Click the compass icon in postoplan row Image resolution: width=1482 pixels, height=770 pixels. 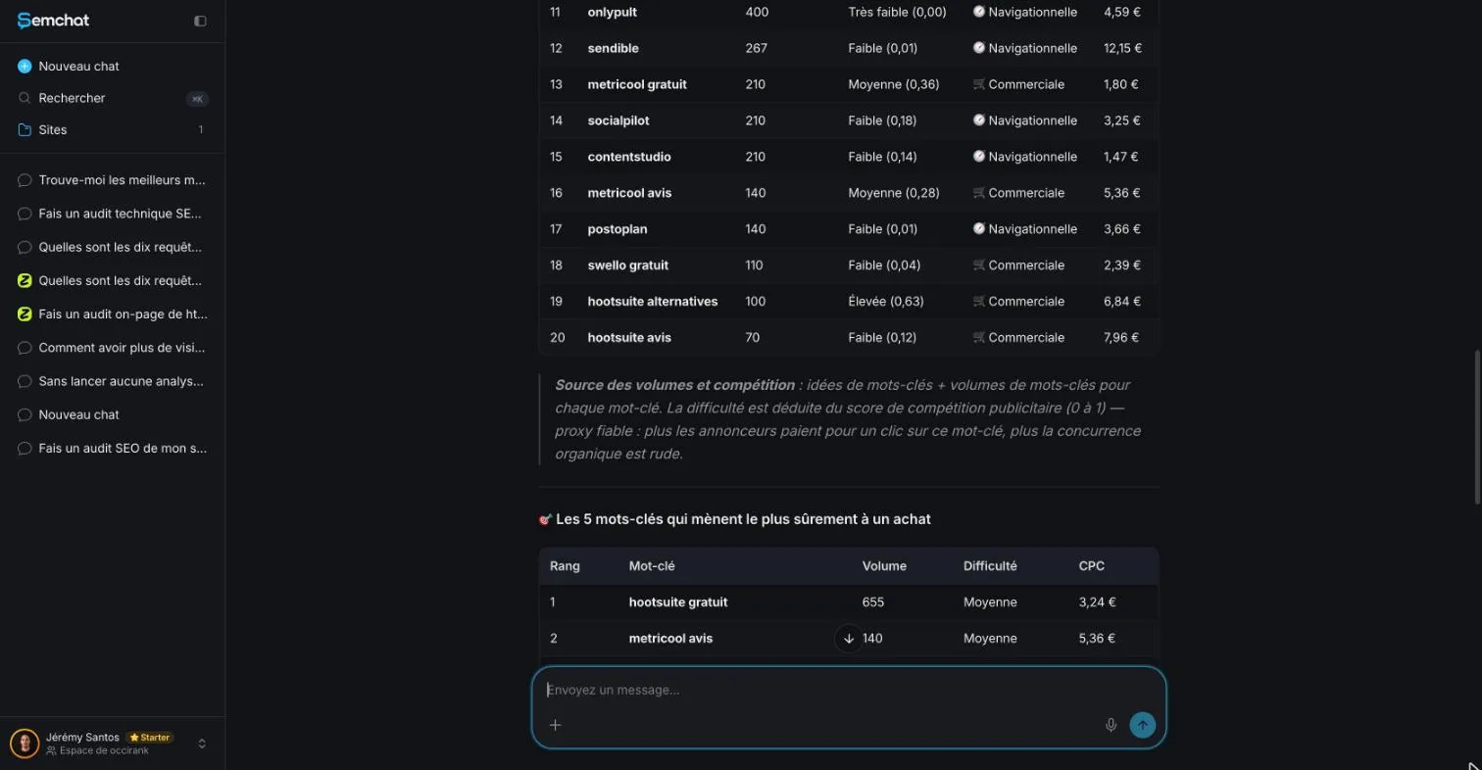click(x=978, y=229)
